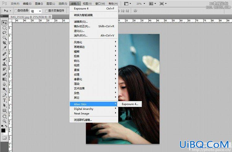This screenshot has width=232, height=152.
Task: Select the Eraser tool
Action: click(x=4, y=74)
